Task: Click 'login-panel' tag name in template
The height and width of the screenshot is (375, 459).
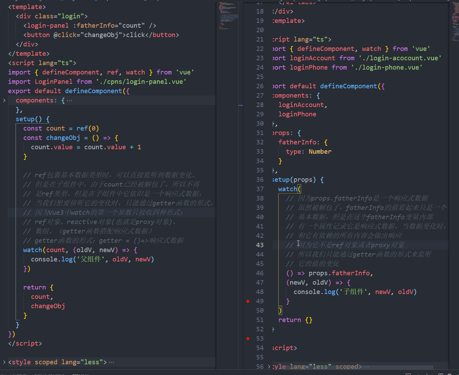Action: tap(48, 26)
